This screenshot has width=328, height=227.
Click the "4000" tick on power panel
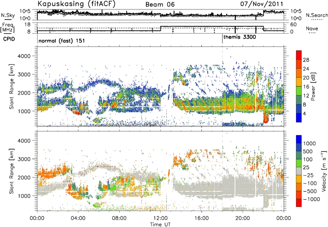coord(24,56)
